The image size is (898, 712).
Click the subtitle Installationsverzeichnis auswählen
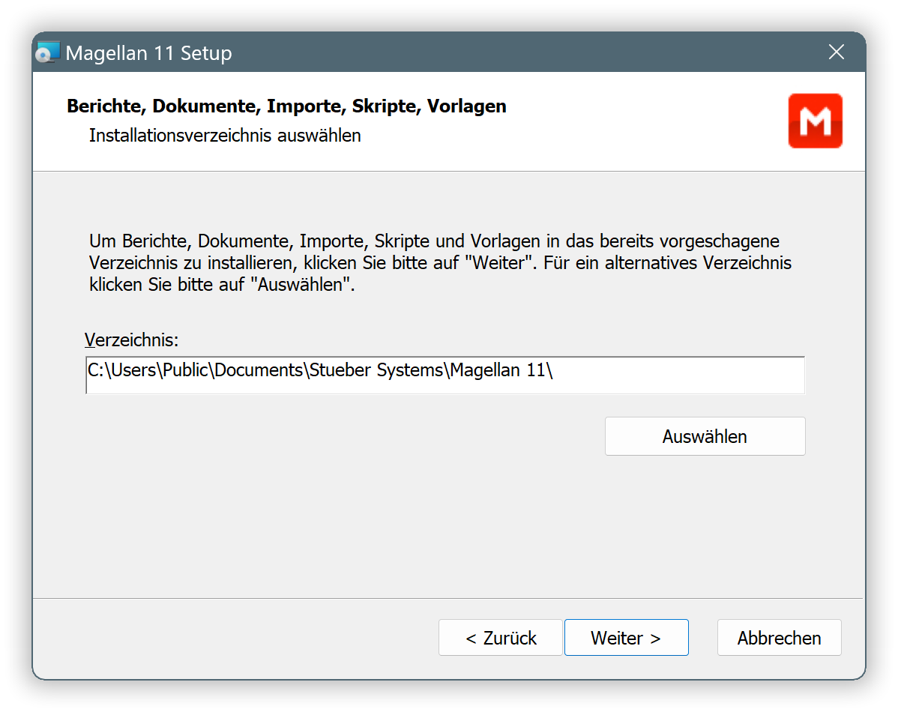coord(225,135)
